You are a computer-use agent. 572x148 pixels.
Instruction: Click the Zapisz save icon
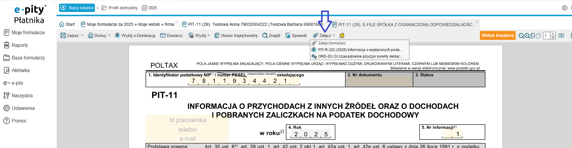[63, 35]
